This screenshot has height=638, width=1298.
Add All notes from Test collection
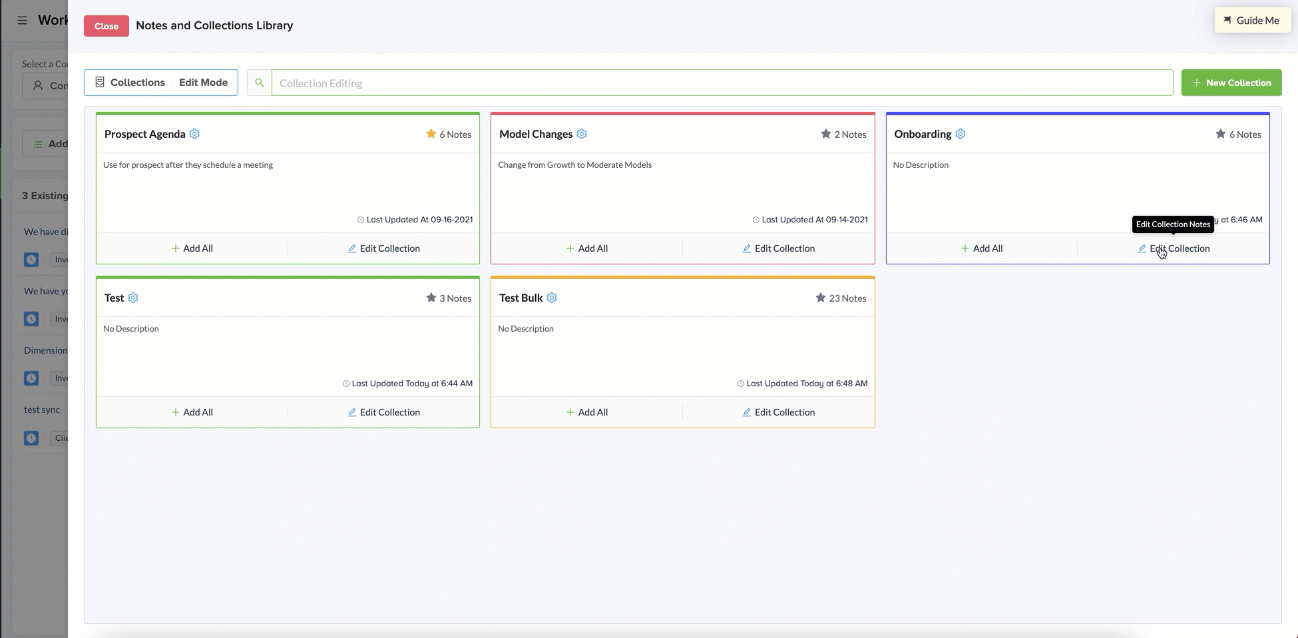click(192, 412)
